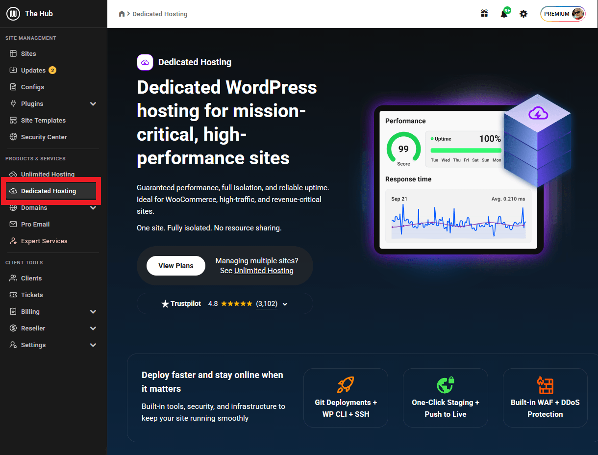Click the user avatar photo

(578, 14)
